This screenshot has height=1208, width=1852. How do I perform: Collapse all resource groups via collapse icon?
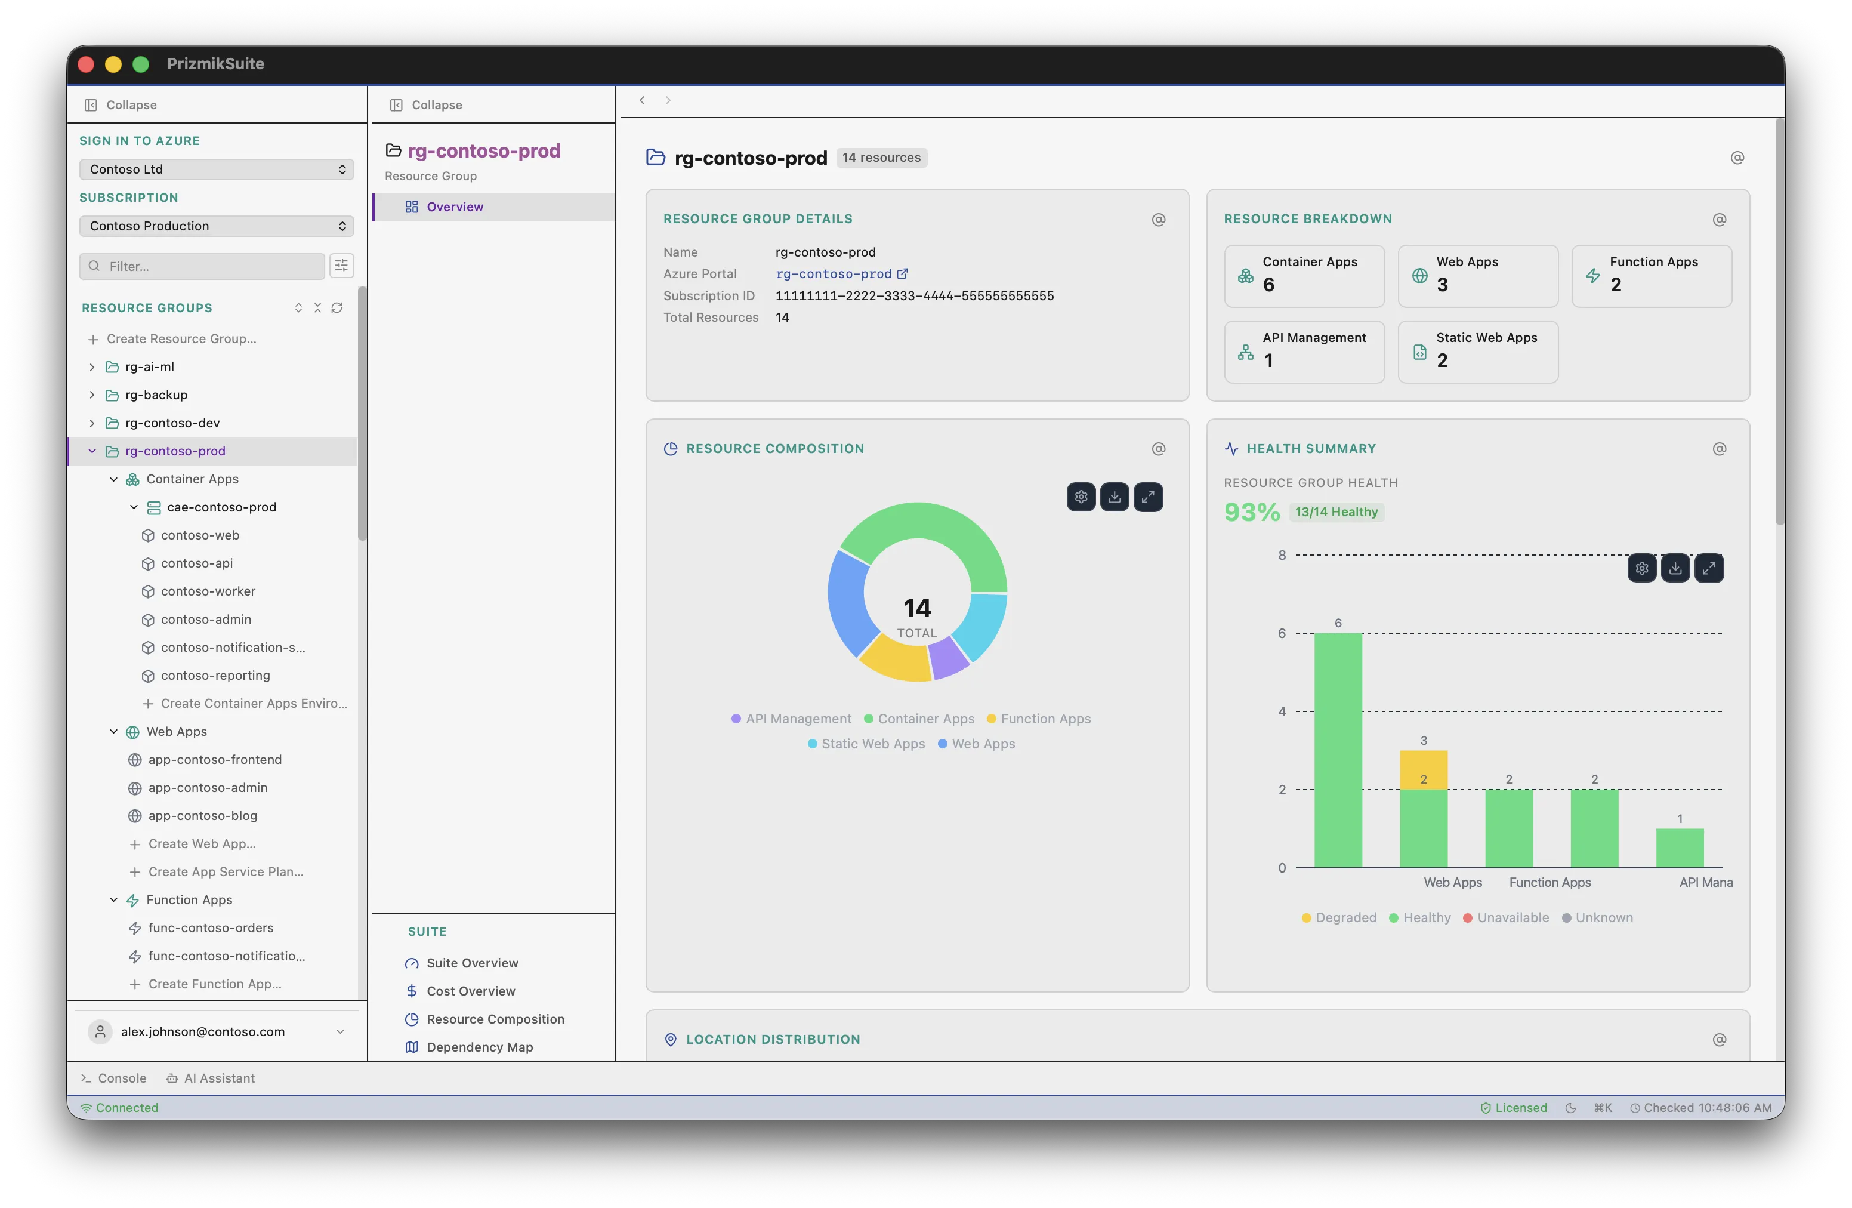coord(317,307)
